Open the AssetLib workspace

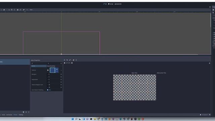click(x=118, y=4)
